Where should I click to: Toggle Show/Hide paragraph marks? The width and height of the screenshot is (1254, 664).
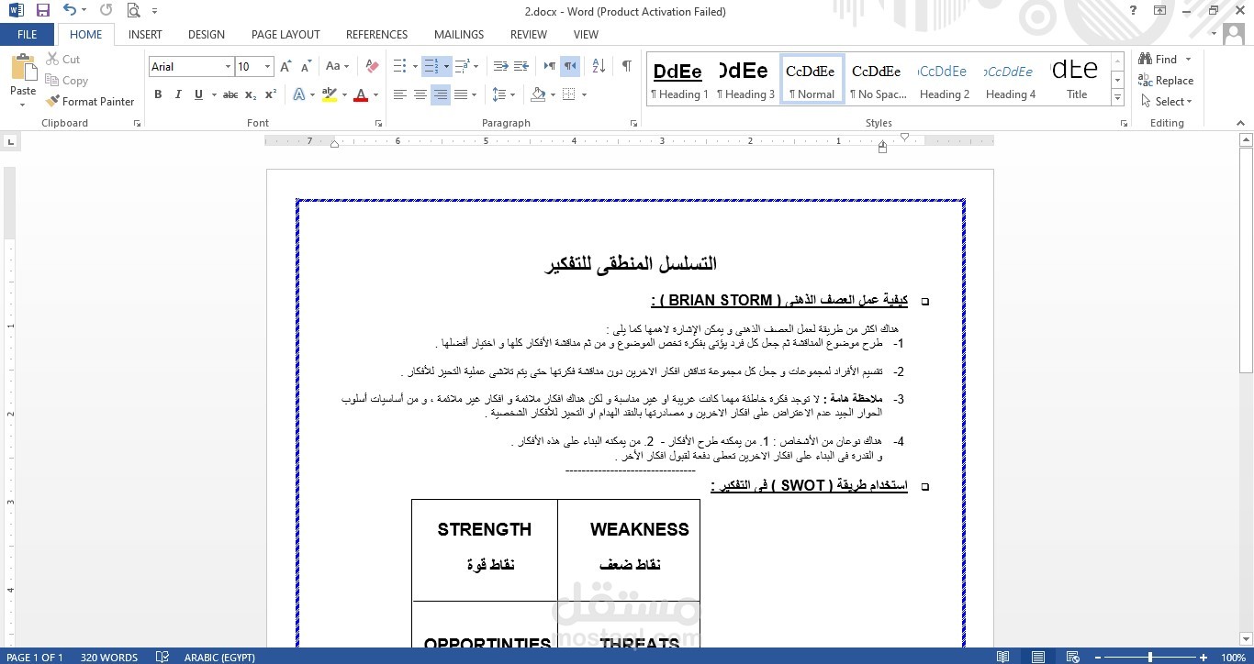pos(626,66)
